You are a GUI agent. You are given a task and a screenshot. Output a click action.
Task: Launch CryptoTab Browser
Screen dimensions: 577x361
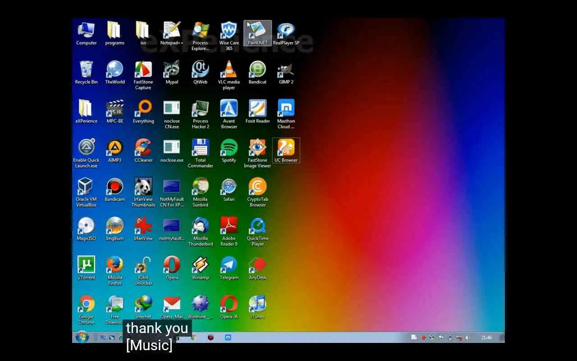(x=257, y=193)
